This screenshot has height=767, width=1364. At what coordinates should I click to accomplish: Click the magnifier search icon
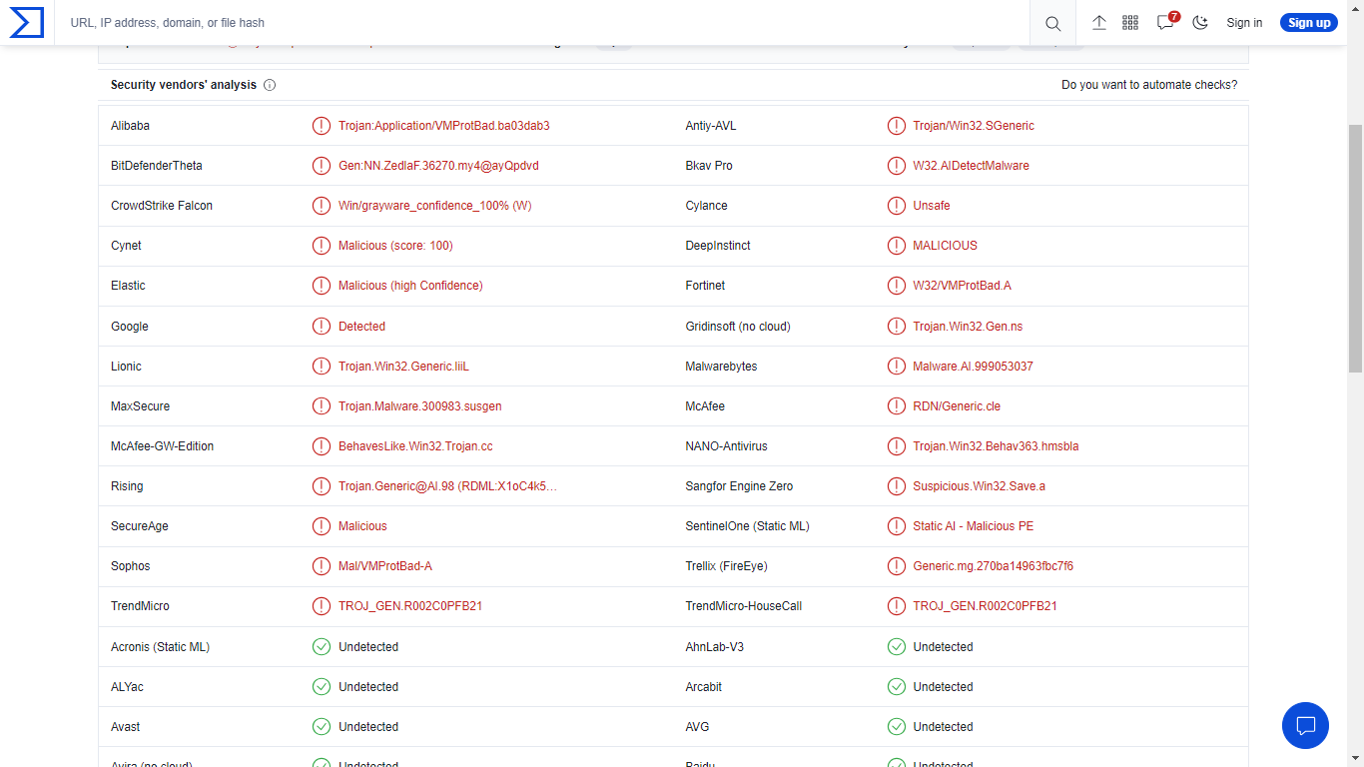pyautogui.click(x=1052, y=23)
